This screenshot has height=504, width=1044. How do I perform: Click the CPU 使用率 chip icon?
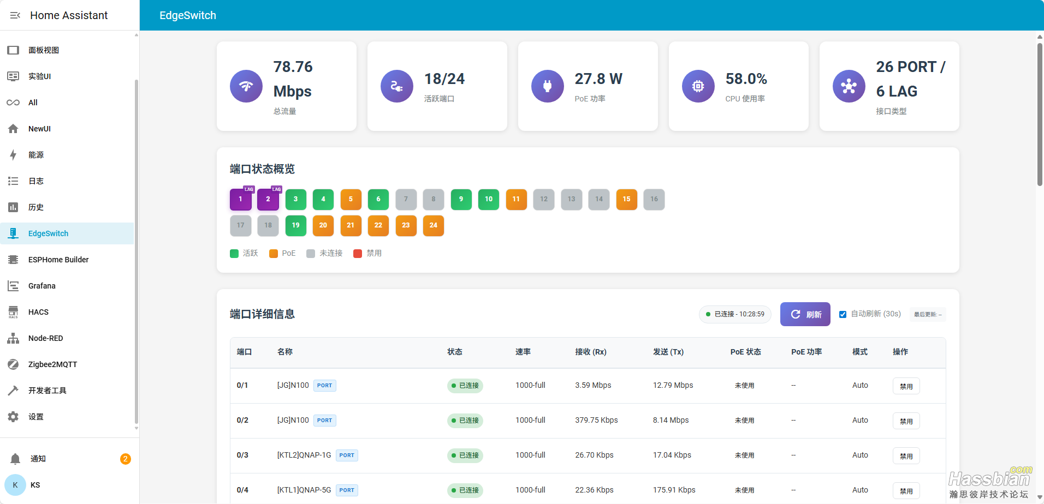pyautogui.click(x=698, y=86)
